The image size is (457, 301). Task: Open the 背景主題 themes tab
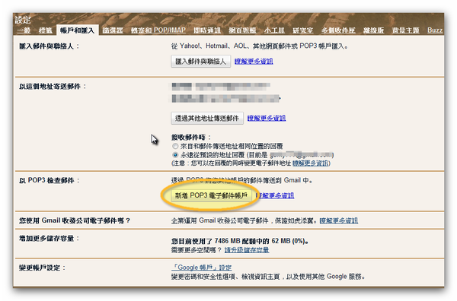point(405,30)
